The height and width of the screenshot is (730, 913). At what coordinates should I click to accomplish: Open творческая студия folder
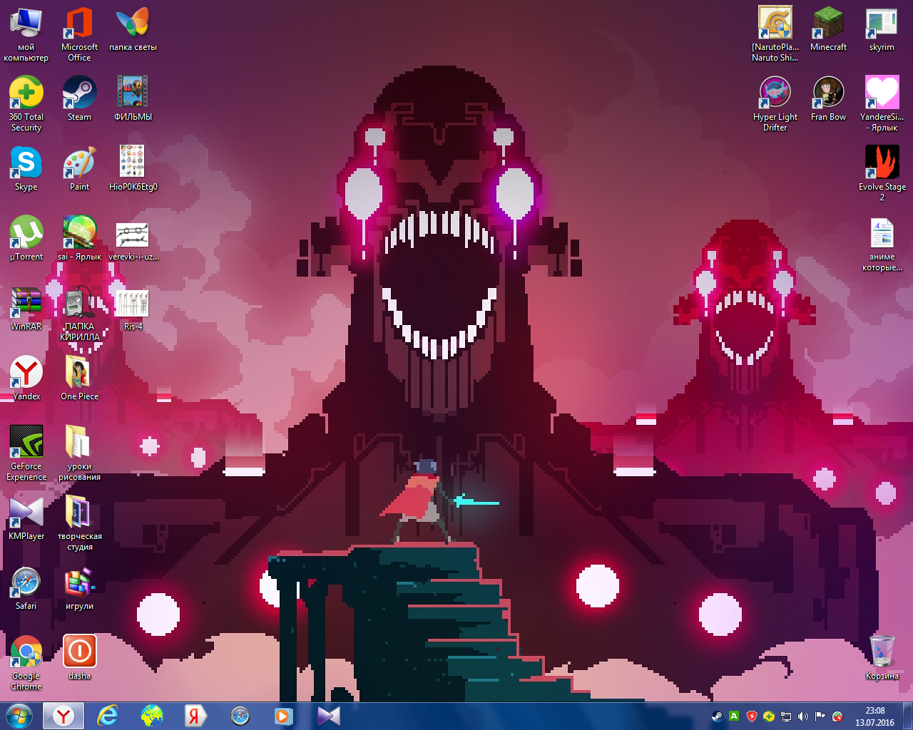pyautogui.click(x=79, y=523)
